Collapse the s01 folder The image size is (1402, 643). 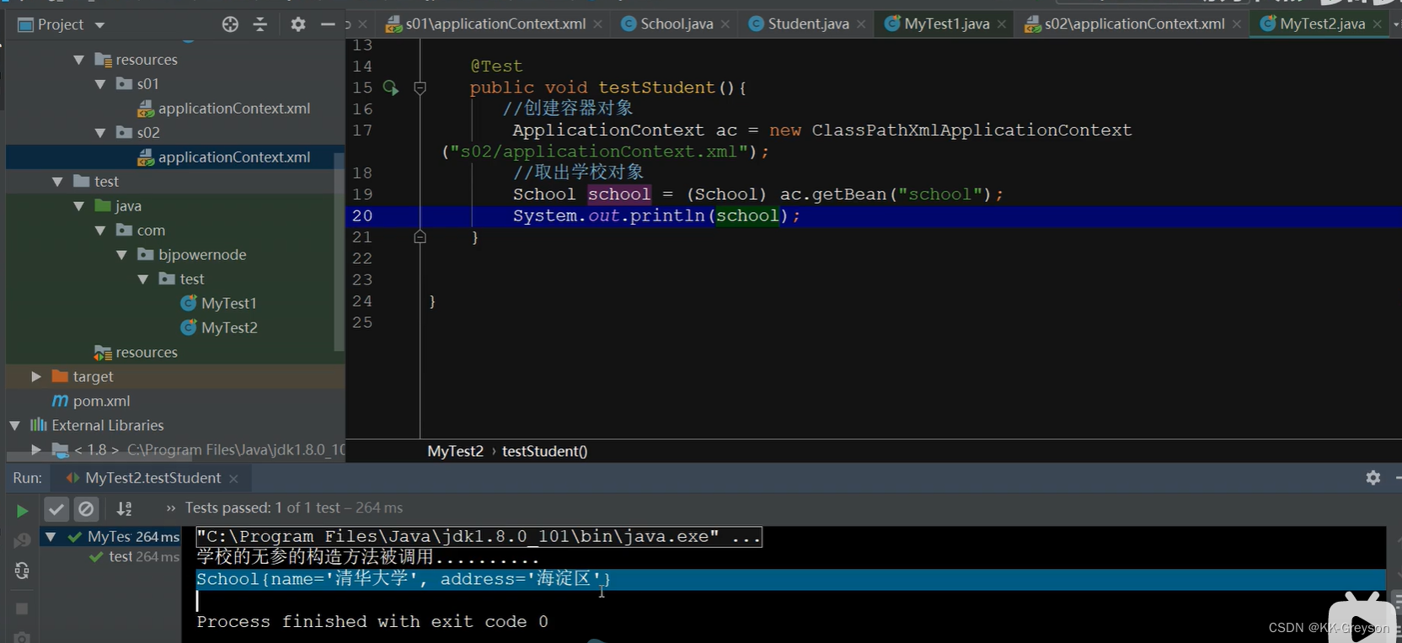click(100, 84)
